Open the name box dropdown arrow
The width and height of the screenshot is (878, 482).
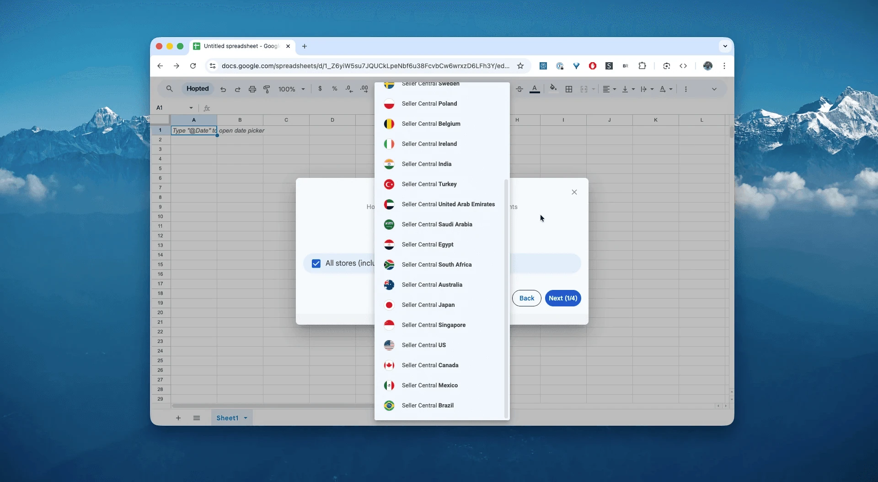click(x=191, y=108)
